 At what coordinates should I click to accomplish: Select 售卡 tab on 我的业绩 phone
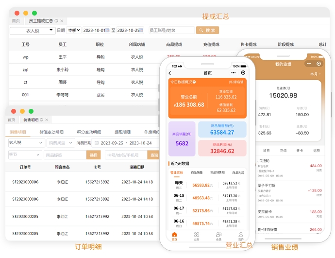(x=300, y=151)
